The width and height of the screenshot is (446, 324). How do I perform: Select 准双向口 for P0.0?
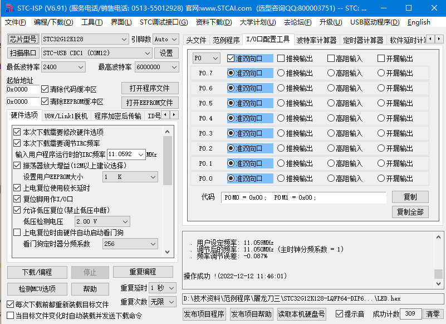[x=250, y=178]
